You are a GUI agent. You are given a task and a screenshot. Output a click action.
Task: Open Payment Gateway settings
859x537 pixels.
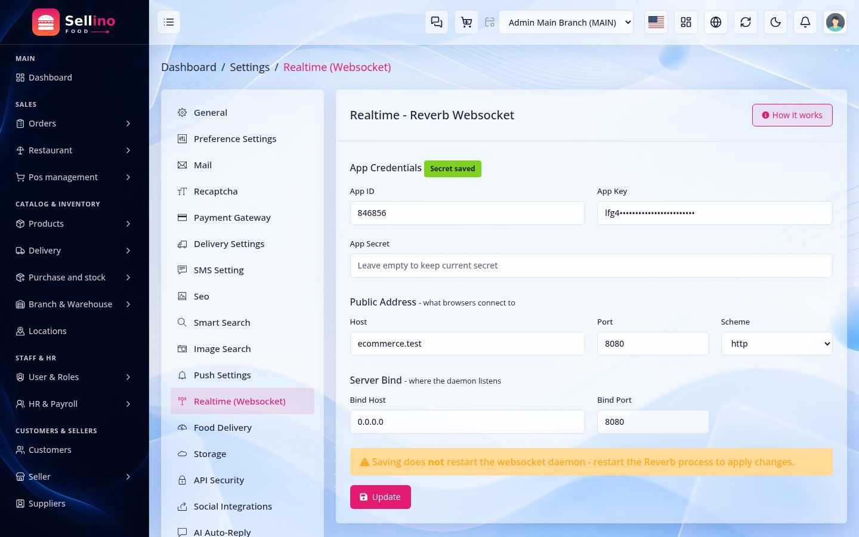(x=242, y=218)
